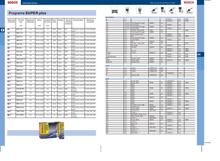Click the 'MR 7 LT+' formula cell
Image resolution: width=220 pixels, height=161 pixels.
tap(20, 33)
